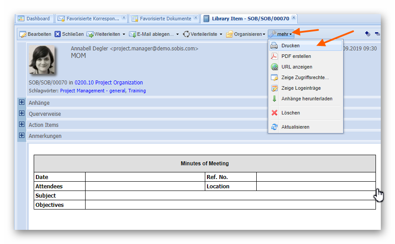Click the red Löschen X icon
The height and width of the screenshot is (244, 395).
pos(274,113)
